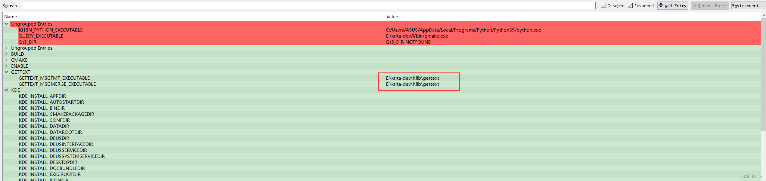
Task: Toggle the Grouped checkbox
Action: coord(603,6)
